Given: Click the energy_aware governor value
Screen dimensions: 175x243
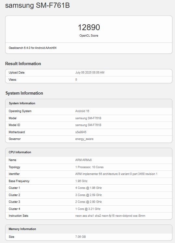Looking at the screenshot, I should [x=84, y=139].
